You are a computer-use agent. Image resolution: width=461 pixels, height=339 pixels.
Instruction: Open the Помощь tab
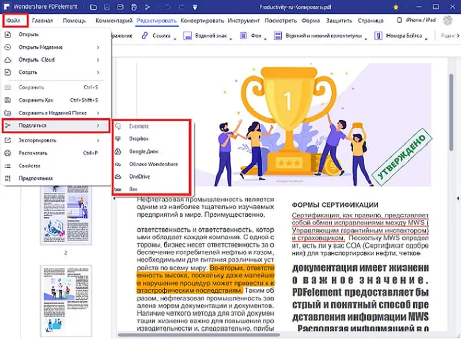click(x=74, y=20)
